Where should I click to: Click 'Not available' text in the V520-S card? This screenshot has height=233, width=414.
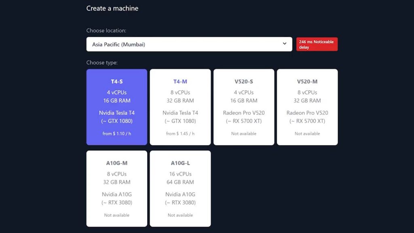244,133
